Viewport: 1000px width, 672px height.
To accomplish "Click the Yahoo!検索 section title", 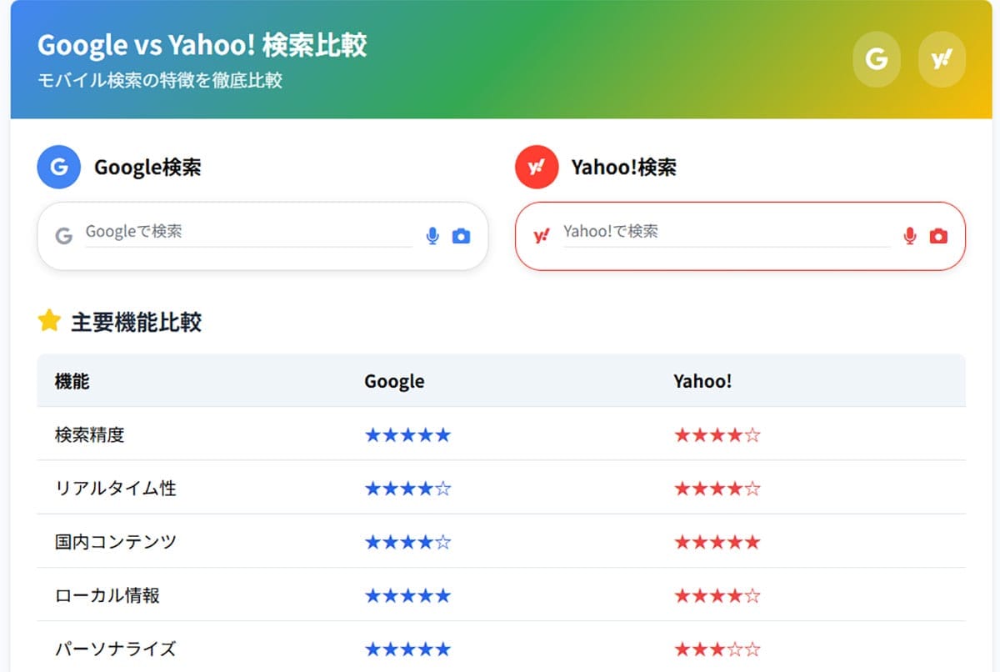I will coord(624,167).
